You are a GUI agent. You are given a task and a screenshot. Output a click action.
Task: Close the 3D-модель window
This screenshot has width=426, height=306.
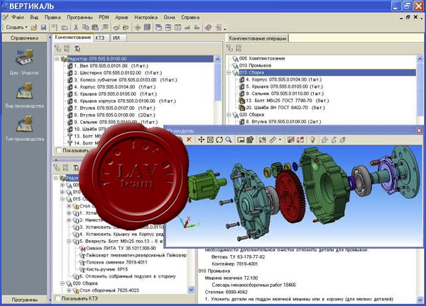pyautogui.click(x=419, y=130)
